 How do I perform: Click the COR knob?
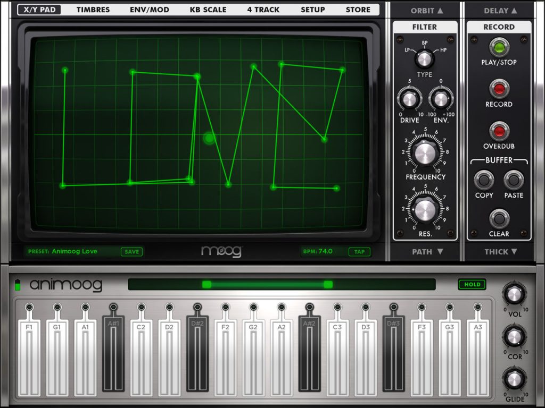click(514, 336)
